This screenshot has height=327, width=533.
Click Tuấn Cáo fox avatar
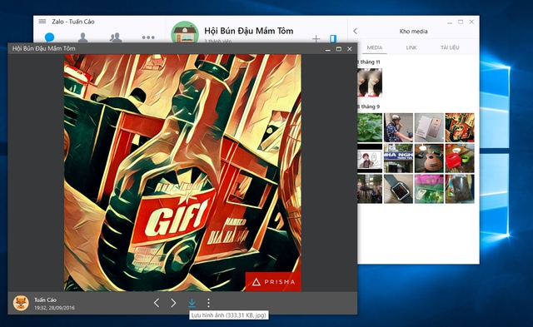coord(21,303)
